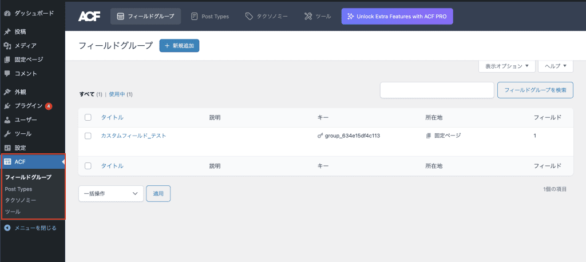Open 投稿 in the sidebar
Image resolution: width=586 pixels, height=262 pixels.
20,32
